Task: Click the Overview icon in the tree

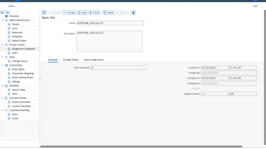Action: point(7,16)
